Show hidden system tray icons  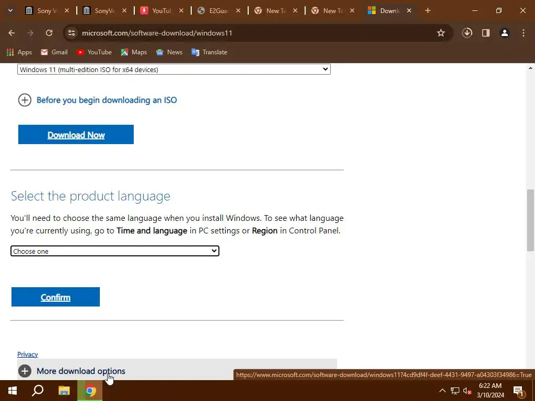coord(442,391)
